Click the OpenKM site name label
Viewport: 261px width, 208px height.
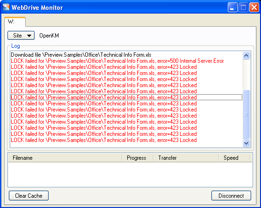pos(49,36)
